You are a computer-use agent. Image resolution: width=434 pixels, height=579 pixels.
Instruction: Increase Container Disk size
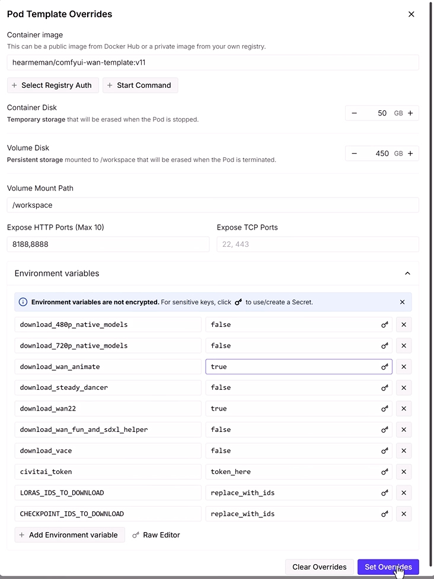click(410, 113)
